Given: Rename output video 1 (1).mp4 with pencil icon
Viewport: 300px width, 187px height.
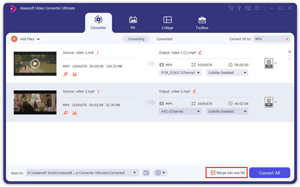Looking at the screenshot, I should 200,52.
